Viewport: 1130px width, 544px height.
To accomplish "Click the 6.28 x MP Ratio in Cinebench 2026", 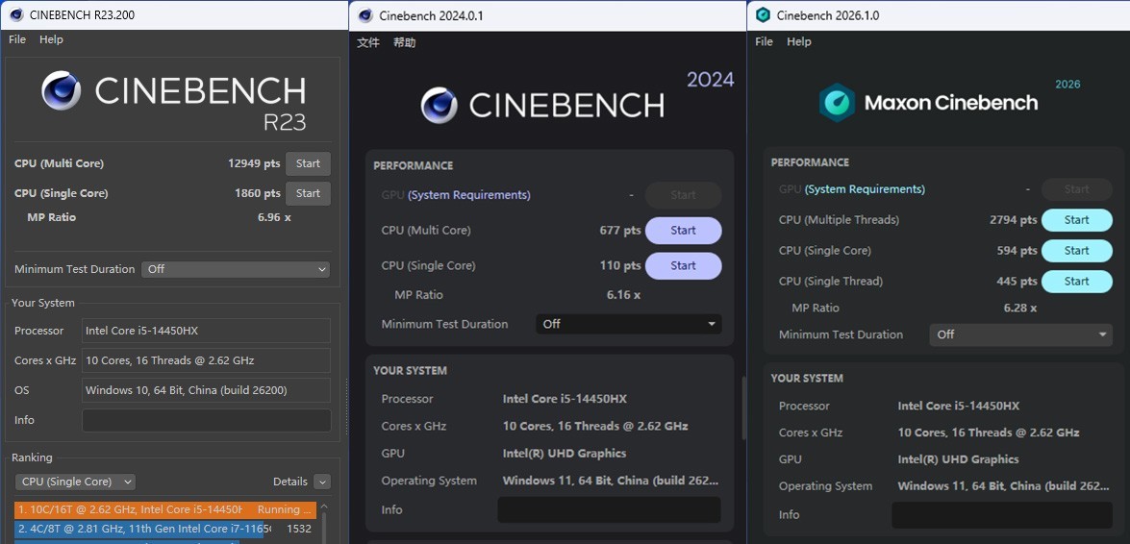I will pos(1019,308).
